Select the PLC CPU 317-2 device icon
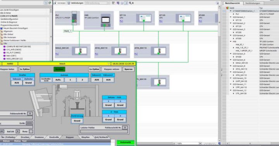The image size is (279, 146). [74, 18]
